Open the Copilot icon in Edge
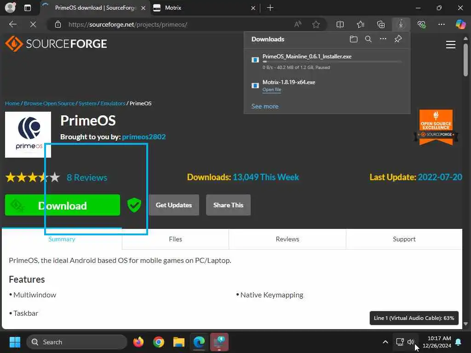 click(x=460, y=24)
